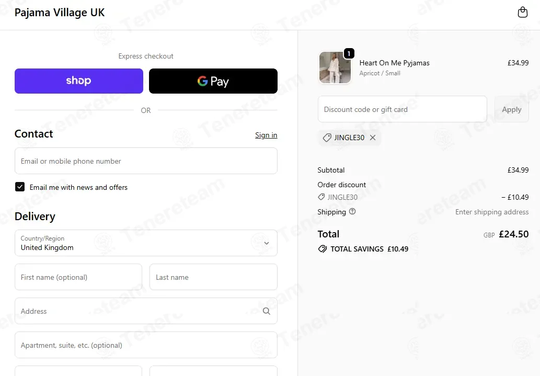Focus the Email or mobile phone number field

pos(146,161)
